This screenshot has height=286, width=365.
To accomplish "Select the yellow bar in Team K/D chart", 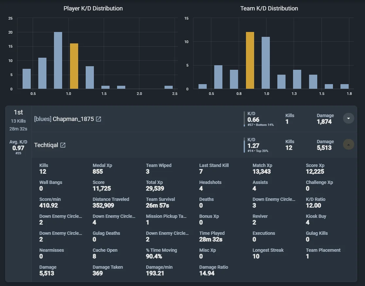I will (x=250, y=60).
